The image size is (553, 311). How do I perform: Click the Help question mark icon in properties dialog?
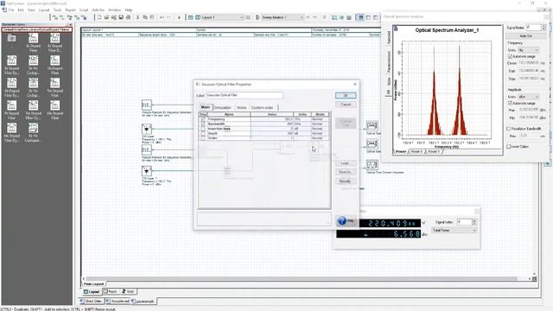coord(342,221)
